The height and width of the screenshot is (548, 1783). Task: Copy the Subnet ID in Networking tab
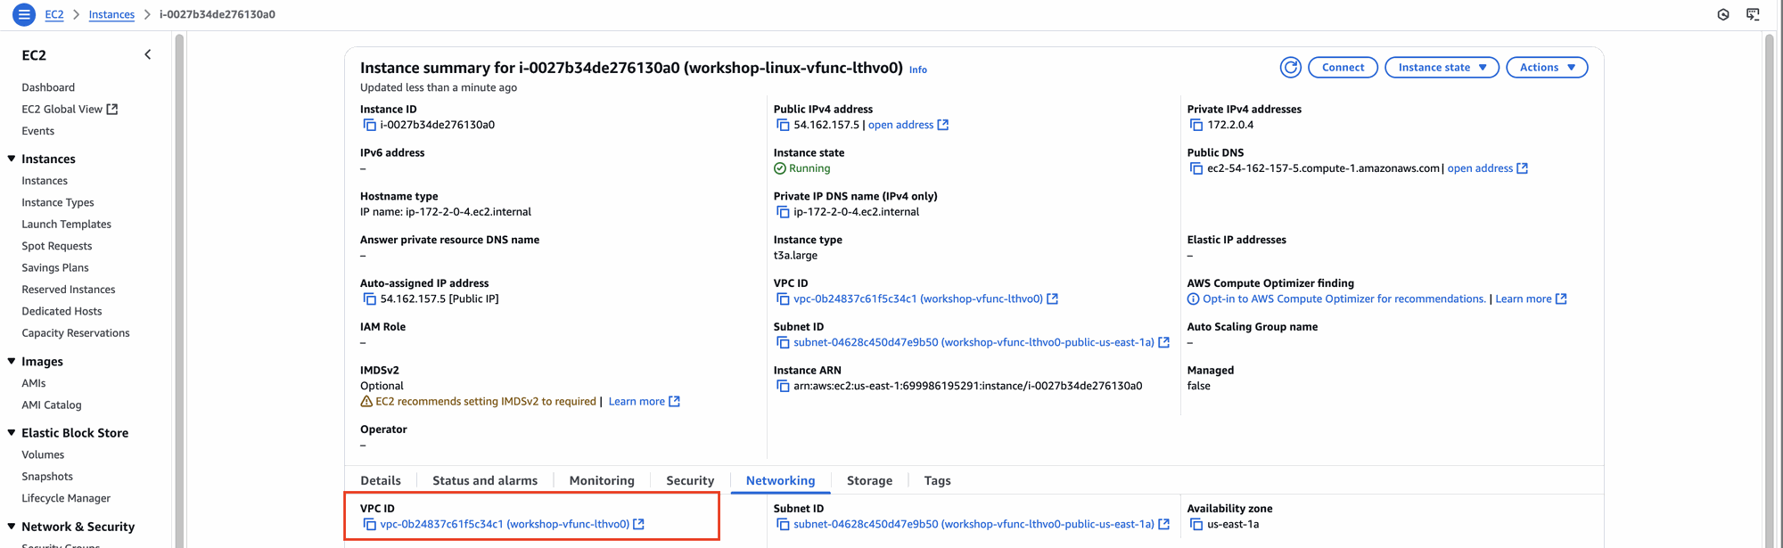pyautogui.click(x=783, y=525)
